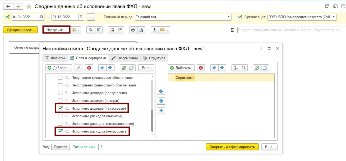The height and width of the screenshot is (161, 346).
Task: Toggle the 'Организация' checkbox
Action: click(240, 17)
